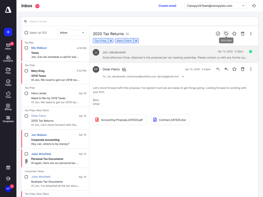Open Contract_041520.doc attachment
Viewport: 263px width, 197px height.
click(170, 120)
